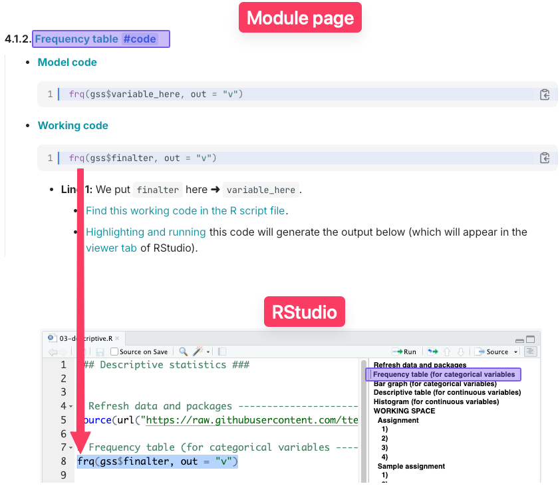Jump to 'Sample assignment' outline entry
The image size is (560, 486).
(411, 466)
